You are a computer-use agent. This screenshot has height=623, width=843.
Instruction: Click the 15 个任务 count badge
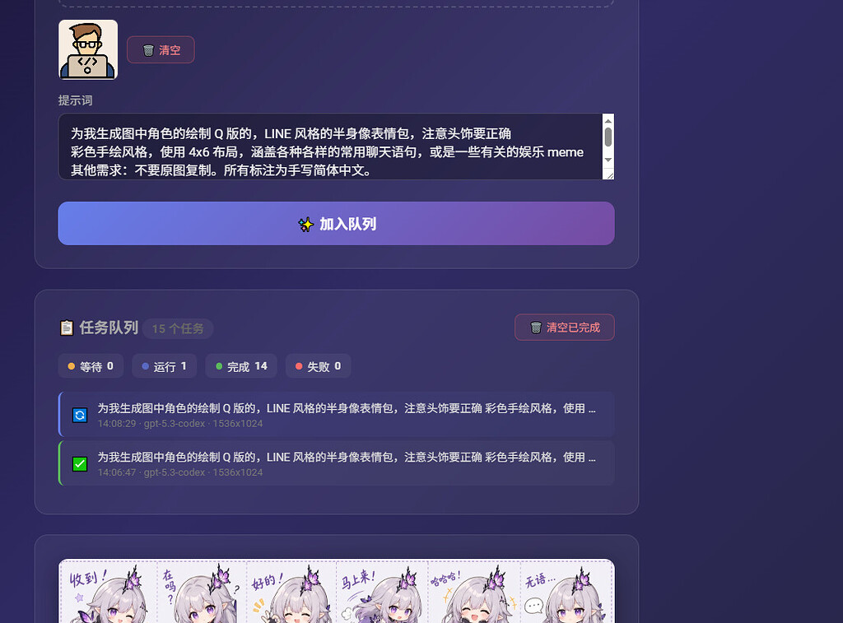pos(178,328)
